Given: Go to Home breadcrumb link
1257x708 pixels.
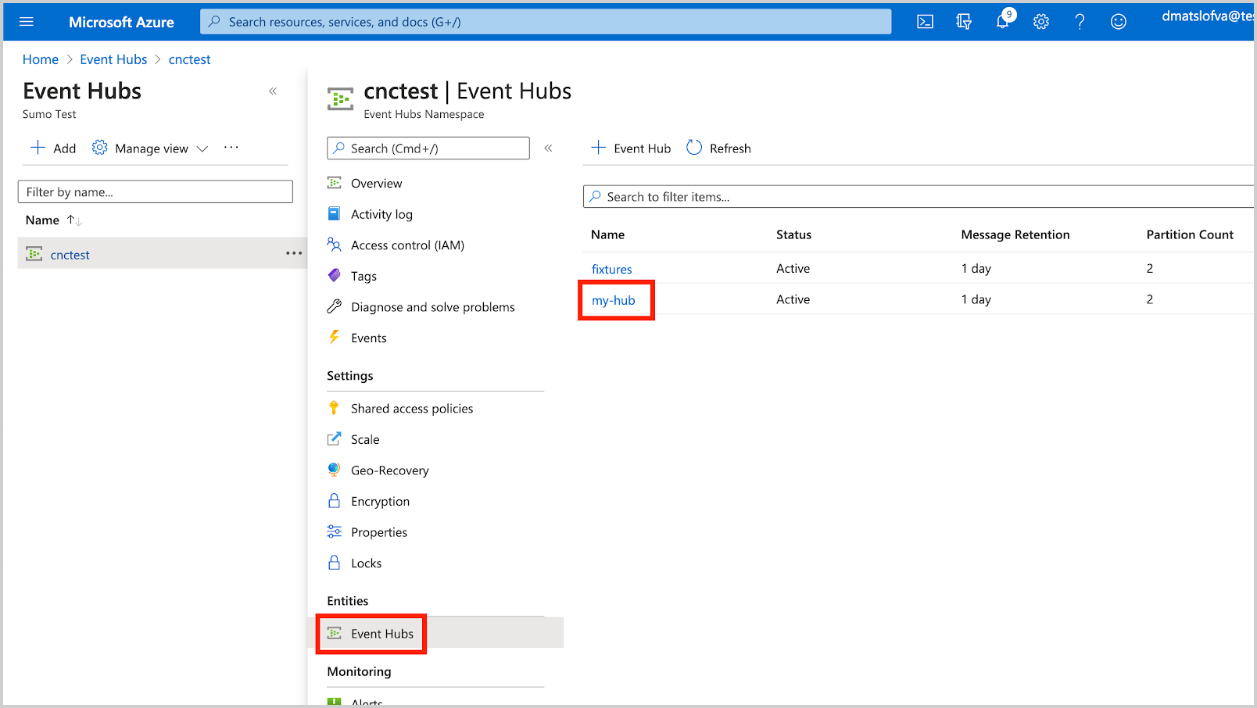Looking at the screenshot, I should pos(41,59).
